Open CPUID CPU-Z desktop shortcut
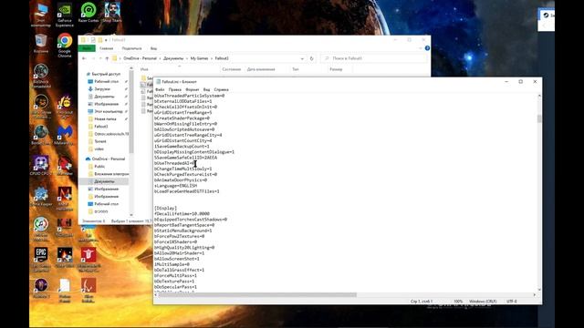Image resolution: width=584 pixels, height=328 pixels. coord(40,166)
